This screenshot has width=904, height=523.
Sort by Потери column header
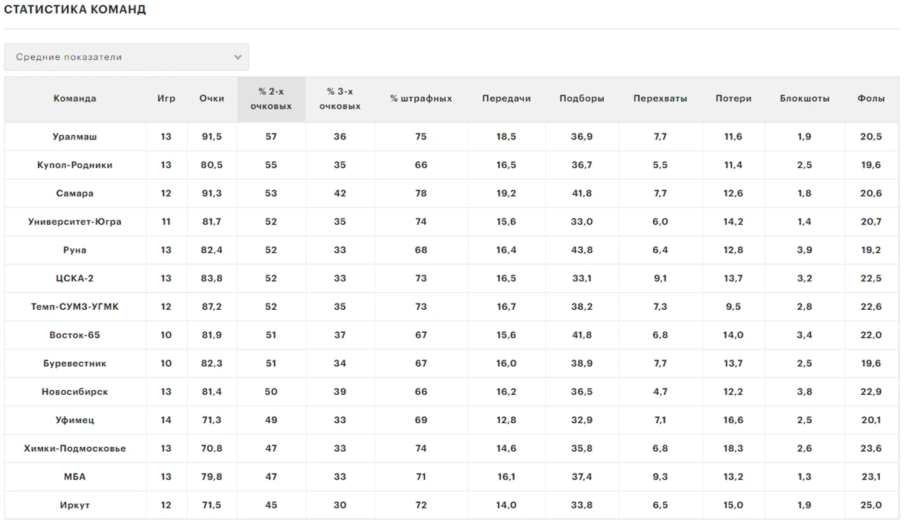[734, 99]
